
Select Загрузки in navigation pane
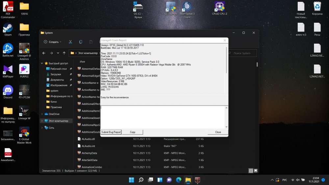coord(56,74)
